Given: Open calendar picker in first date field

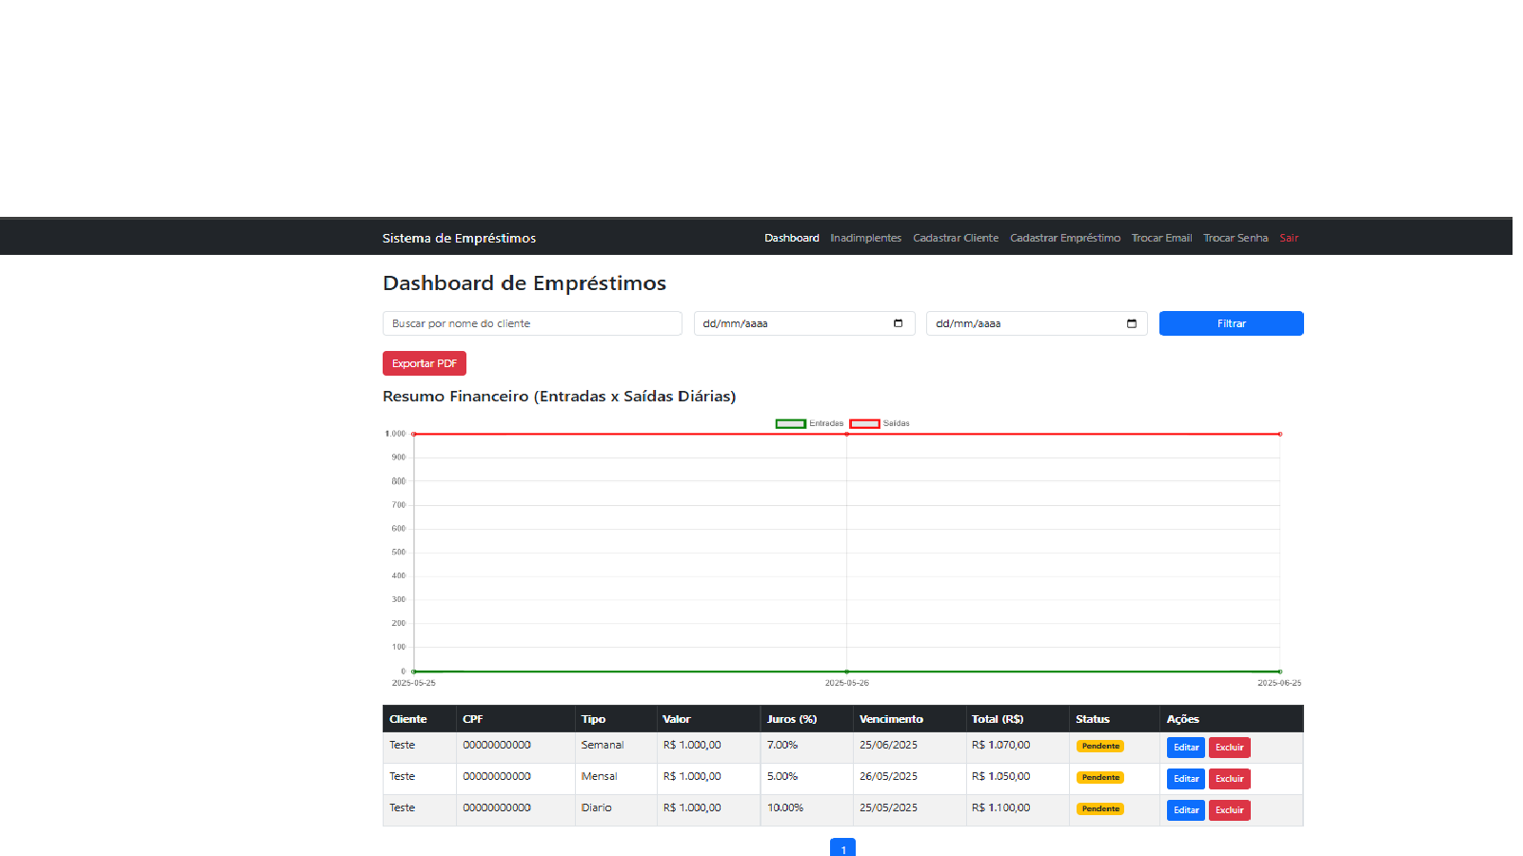Looking at the screenshot, I should click(898, 323).
